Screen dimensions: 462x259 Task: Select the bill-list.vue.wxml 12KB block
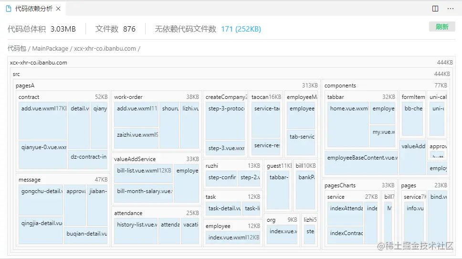144,174
